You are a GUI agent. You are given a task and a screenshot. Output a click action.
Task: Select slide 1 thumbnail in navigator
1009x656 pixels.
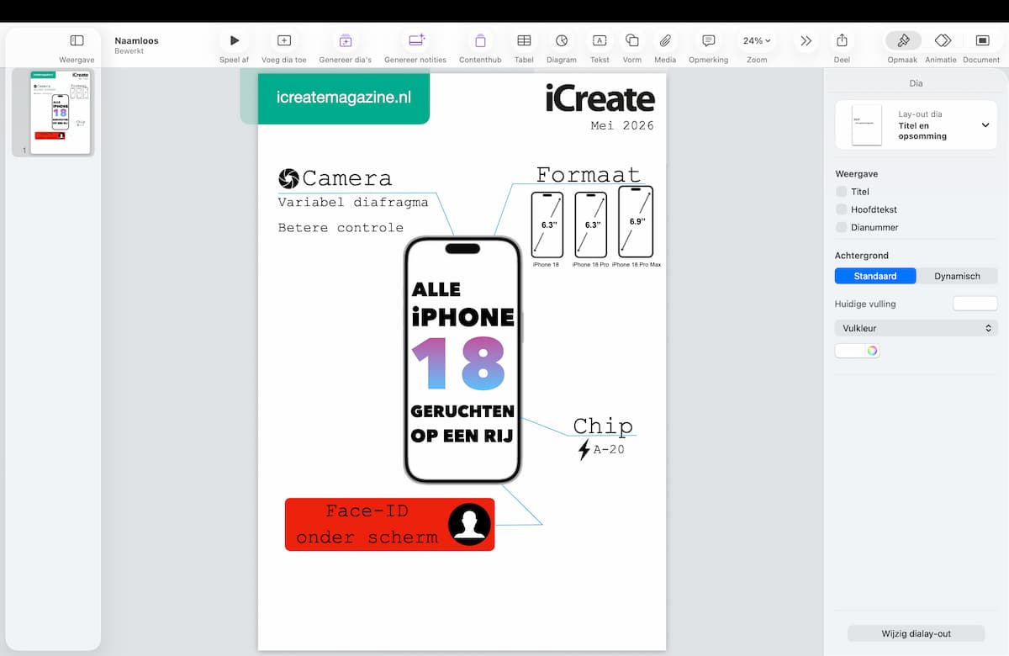[x=61, y=113]
